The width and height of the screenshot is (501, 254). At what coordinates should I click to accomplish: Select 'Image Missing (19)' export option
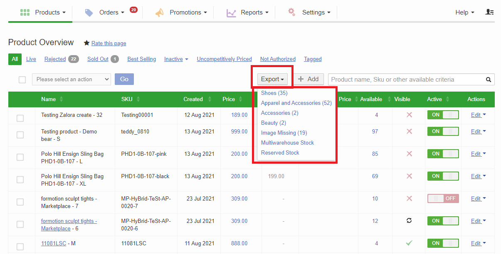point(284,133)
